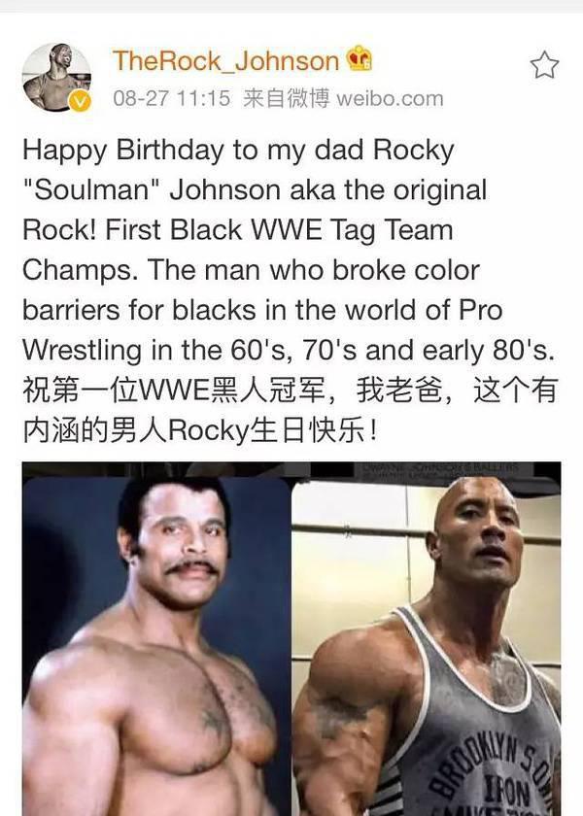Image resolution: width=583 pixels, height=816 pixels.
Task: Click the 来自微博 source label
Action: [x=287, y=98]
